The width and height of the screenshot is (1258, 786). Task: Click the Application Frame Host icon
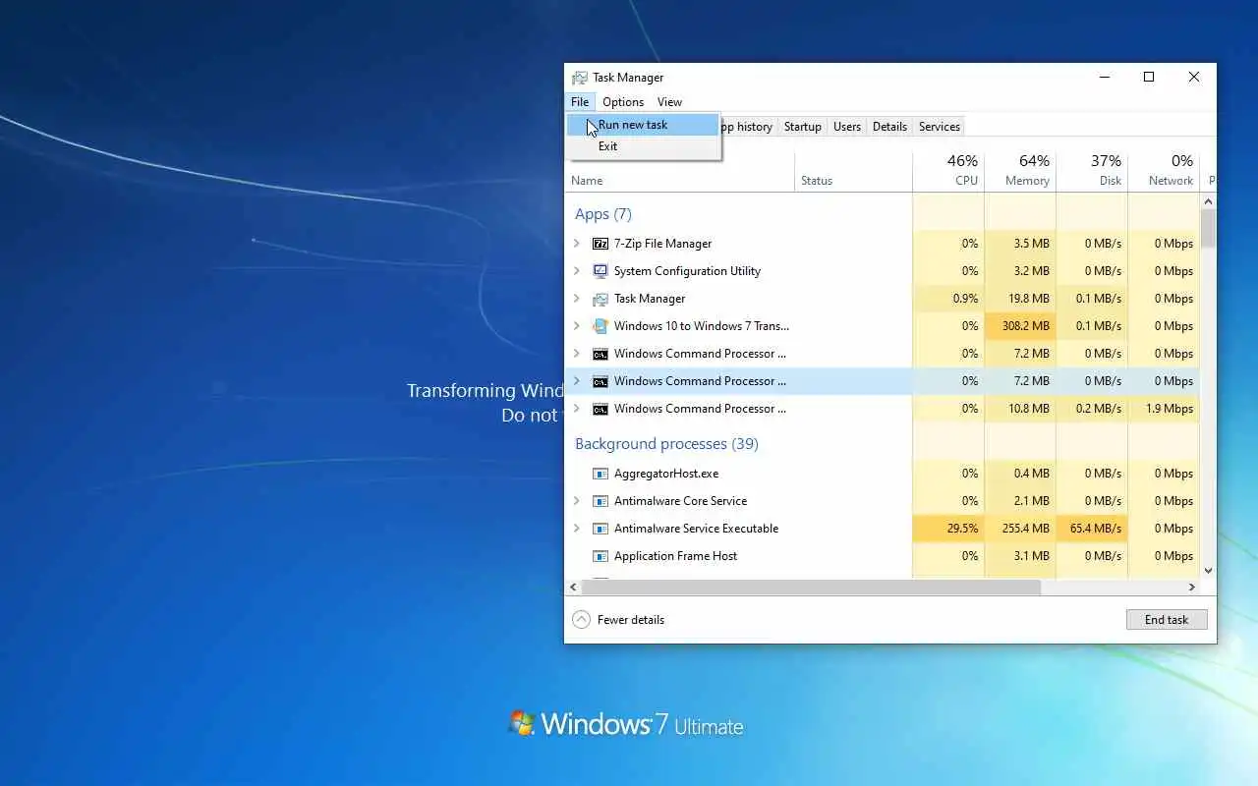coord(600,556)
